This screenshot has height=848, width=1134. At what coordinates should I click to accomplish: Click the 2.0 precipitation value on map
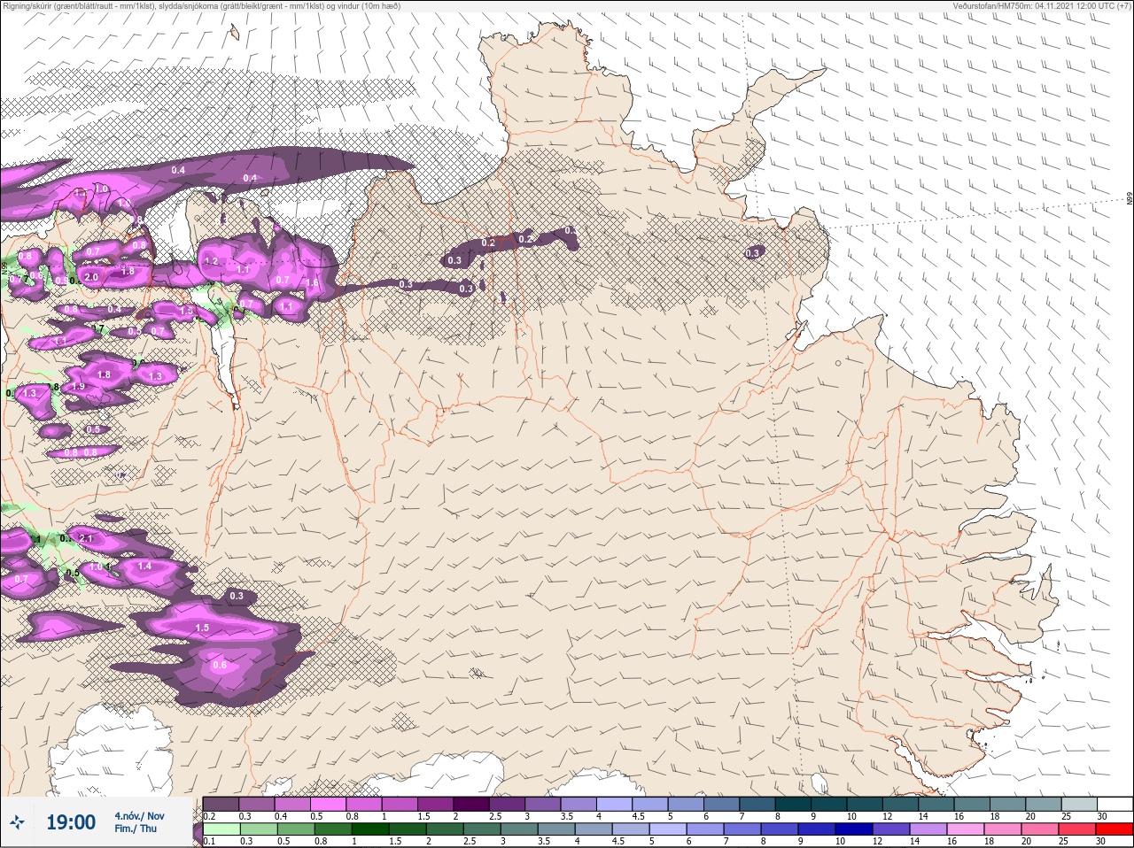click(91, 277)
